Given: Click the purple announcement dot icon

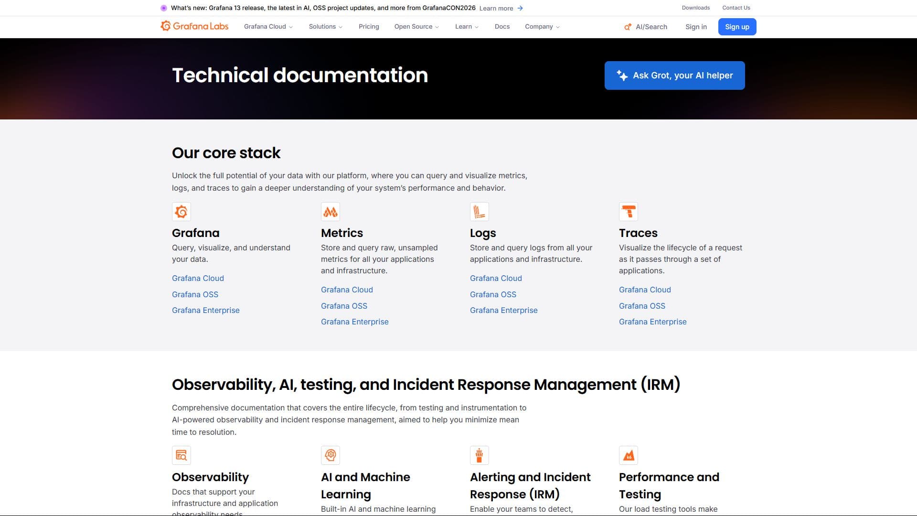Looking at the screenshot, I should point(164,8).
